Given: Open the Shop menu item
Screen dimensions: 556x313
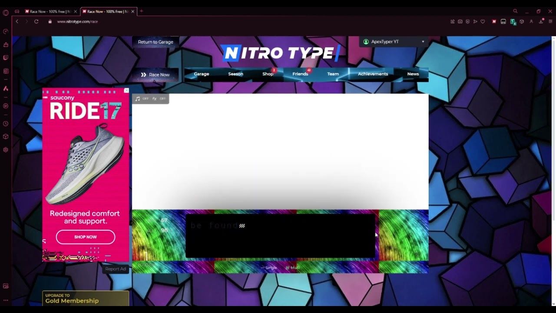Looking at the screenshot, I should tap(268, 74).
